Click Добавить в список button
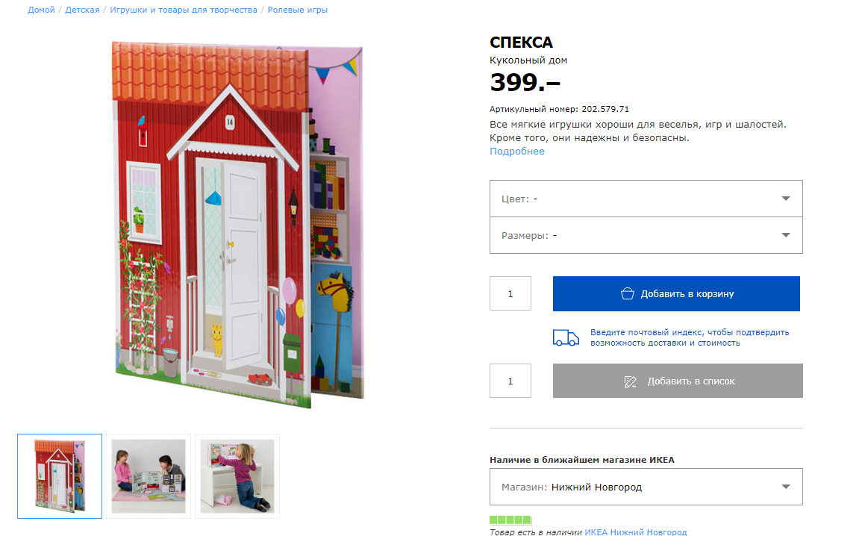This screenshot has width=862, height=536. tap(678, 381)
